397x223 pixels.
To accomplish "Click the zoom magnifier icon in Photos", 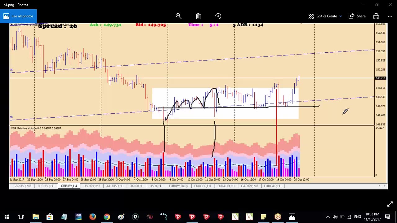I will (179, 16).
